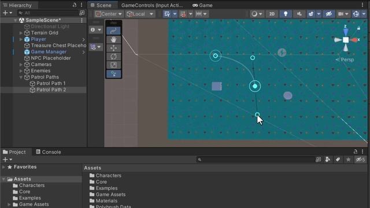Viewport: 370px width, 208px height.
Task: Open the camera settings dropdown arrow
Action: [347, 14]
